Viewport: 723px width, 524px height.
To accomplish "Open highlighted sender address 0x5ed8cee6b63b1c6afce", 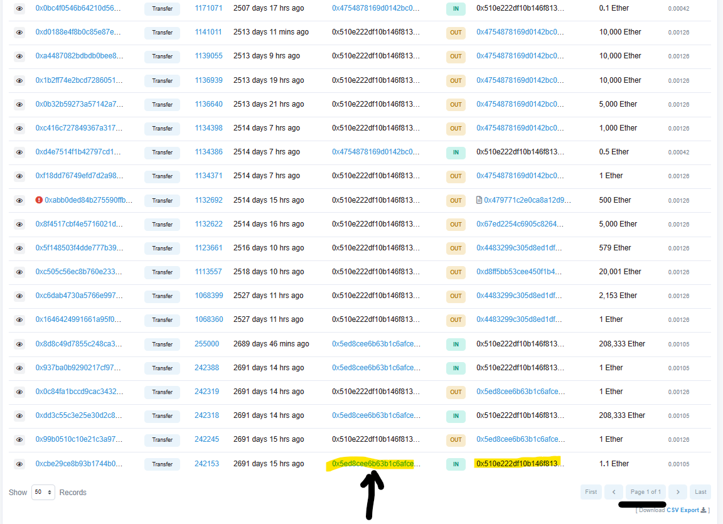I will [x=373, y=464].
